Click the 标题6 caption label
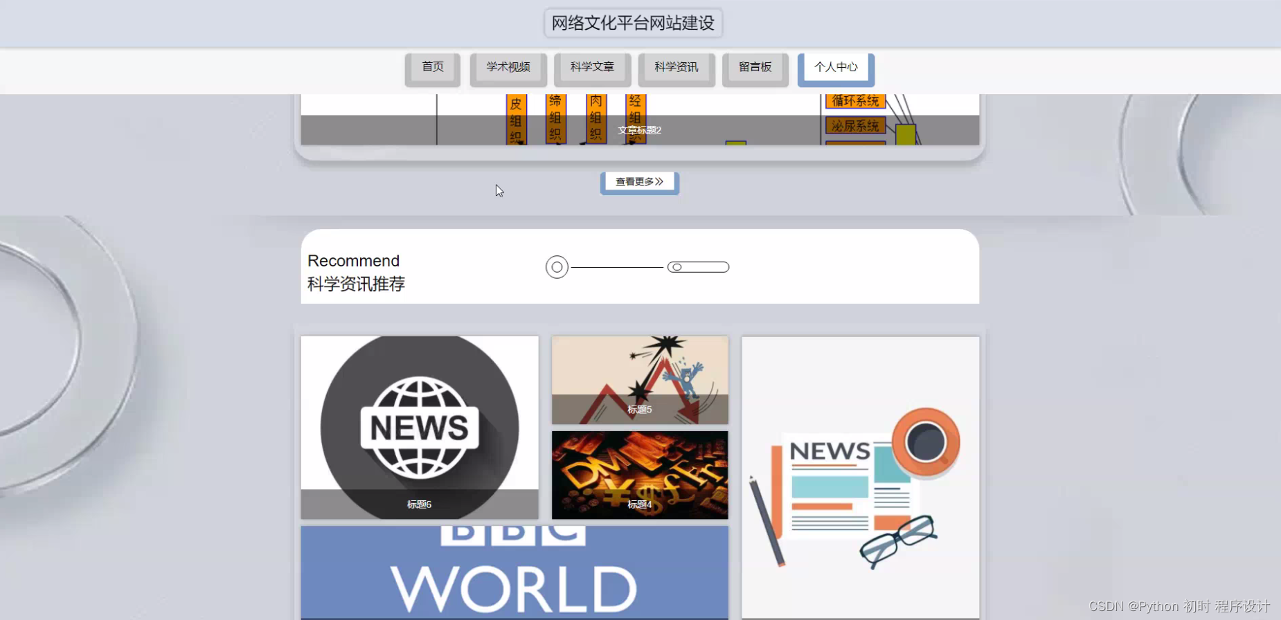Image resolution: width=1281 pixels, height=620 pixels. tap(420, 504)
